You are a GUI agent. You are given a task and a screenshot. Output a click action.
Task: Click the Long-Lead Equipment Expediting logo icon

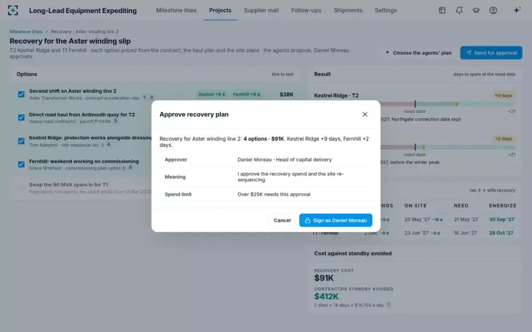[x=13, y=10]
